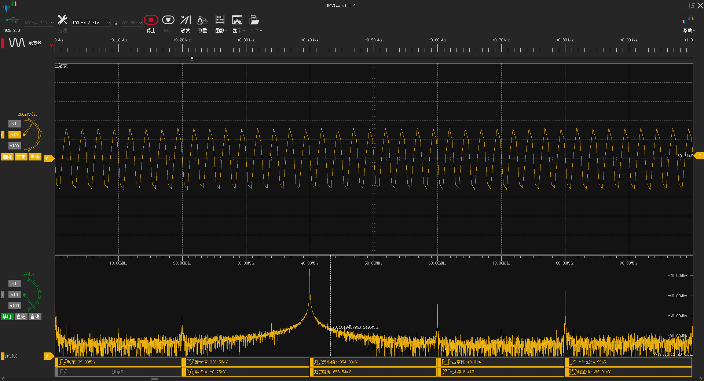704x381 pixels.
Task: Toggle channel 0 Enable (启用) button
Action: (x=7, y=157)
